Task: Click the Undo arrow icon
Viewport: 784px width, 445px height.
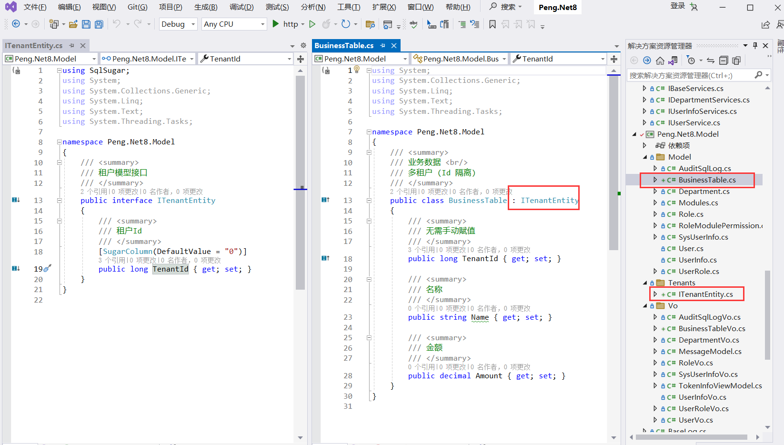Action: (117, 24)
